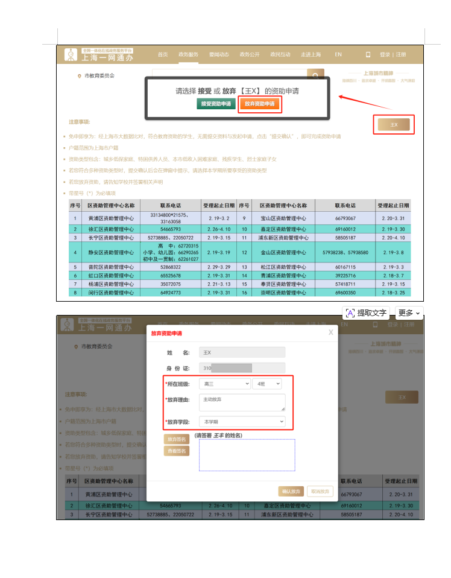Click the 静安区资助管理中心 table cell
Image resolution: width=451 pixels, height=578 pixels.
pos(111,253)
